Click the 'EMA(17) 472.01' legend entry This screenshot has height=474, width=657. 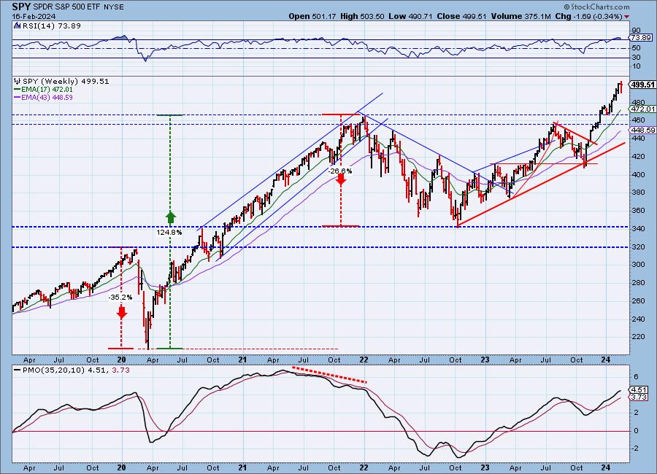coord(47,89)
